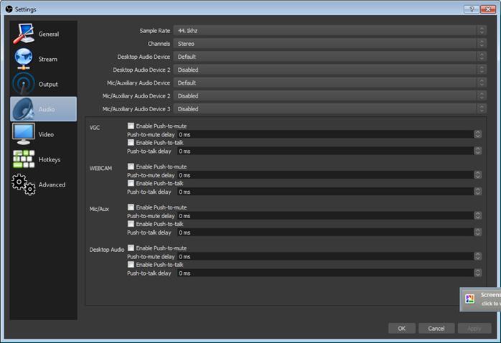Click the Audio speaker icon
This screenshot has height=343, width=501.
[x=24, y=109]
